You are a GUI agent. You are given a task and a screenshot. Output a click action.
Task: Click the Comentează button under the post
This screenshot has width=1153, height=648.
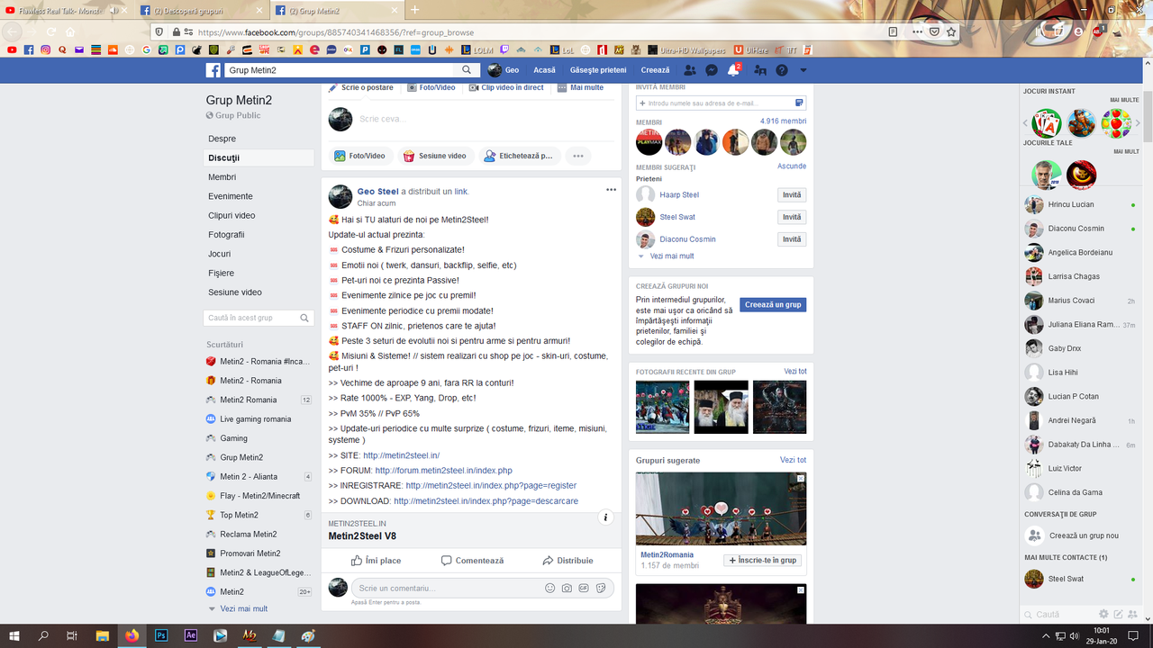point(472,561)
